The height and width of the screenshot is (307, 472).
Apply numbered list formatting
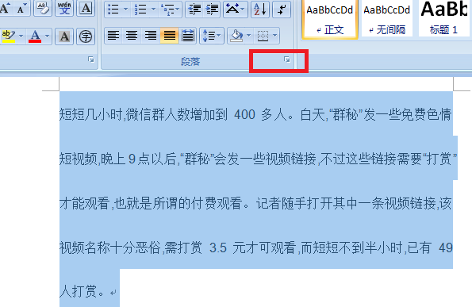pyautogui.click(x=140, y=9)
